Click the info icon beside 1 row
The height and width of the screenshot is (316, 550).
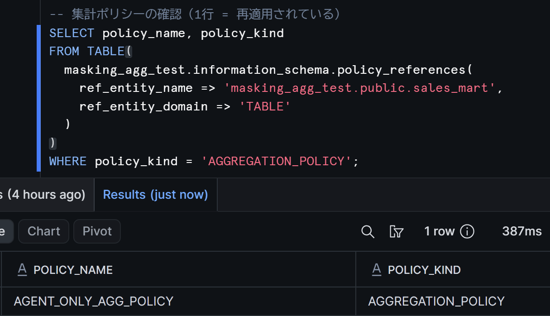467,232
